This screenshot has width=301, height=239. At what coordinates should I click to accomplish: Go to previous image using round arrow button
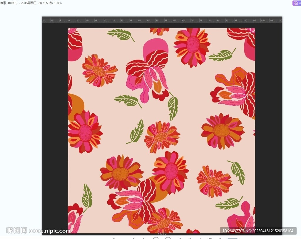coord(156,238)
